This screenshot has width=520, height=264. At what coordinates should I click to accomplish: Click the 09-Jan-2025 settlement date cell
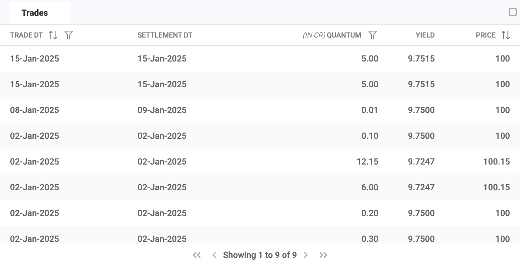coord(162,110)
